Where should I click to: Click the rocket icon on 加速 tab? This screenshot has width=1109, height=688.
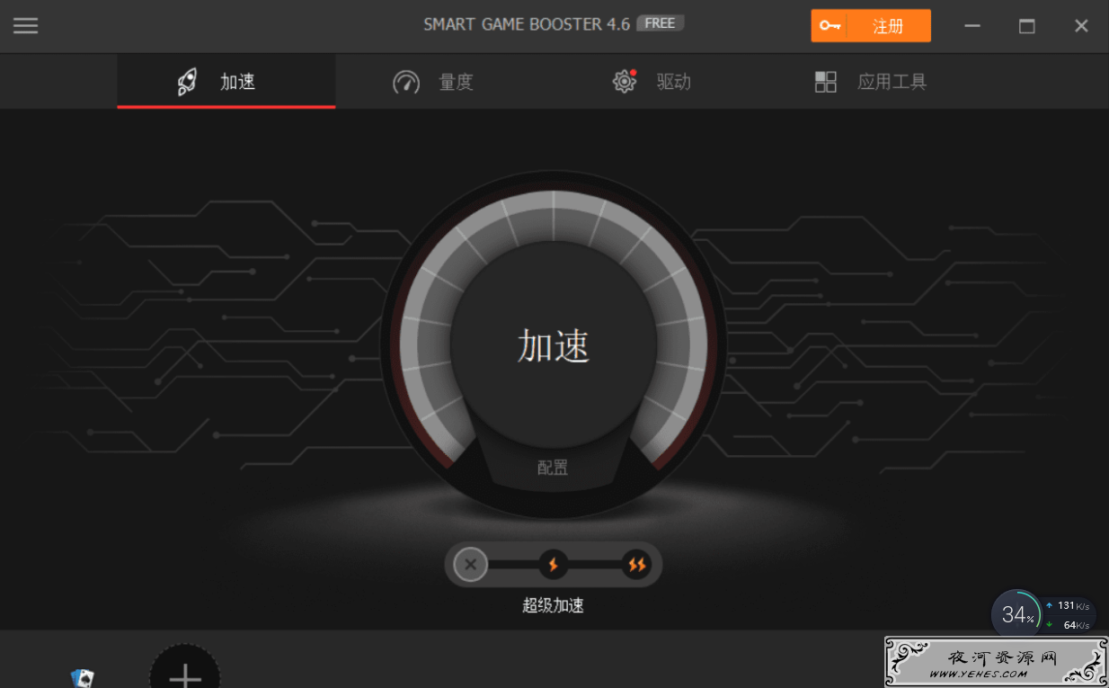coord(187,82)
